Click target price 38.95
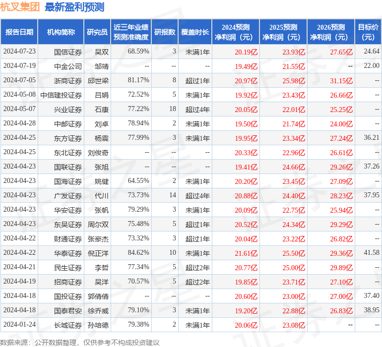 pyautogui.click(x=372, y=310)
